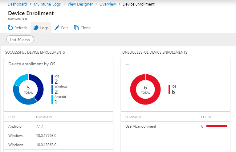Click the Clone pages icon
The height and width of the screenshot is (152, 236).
coord(76,28)
